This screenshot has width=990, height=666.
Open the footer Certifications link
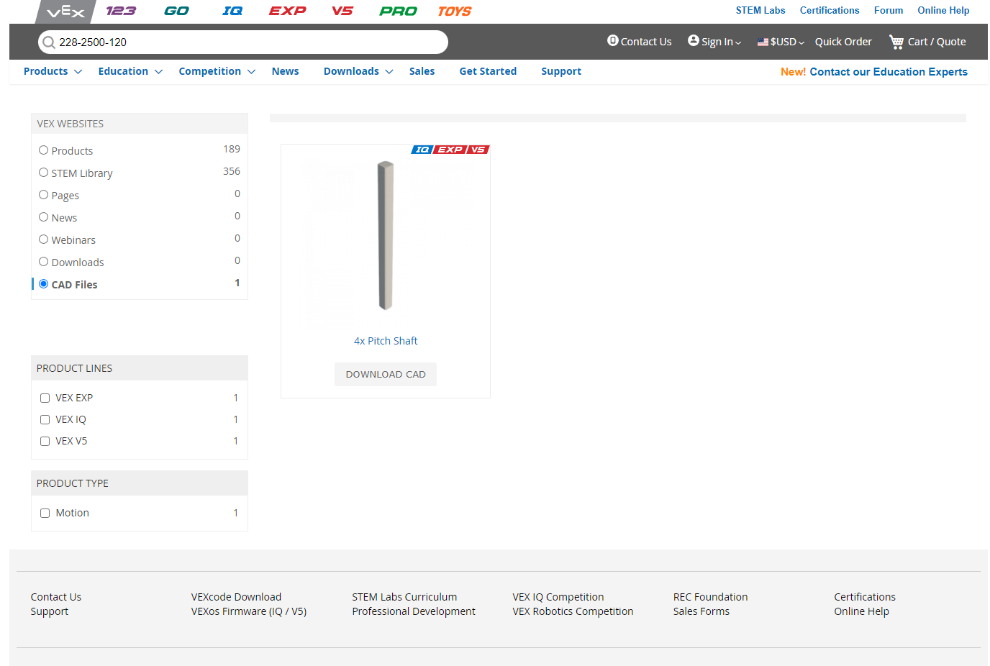point(865,597)
